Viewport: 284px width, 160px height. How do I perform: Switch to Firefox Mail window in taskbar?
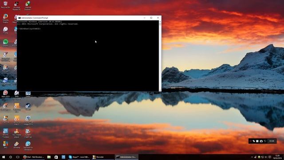pyautogui.click(x=34, y=157)
